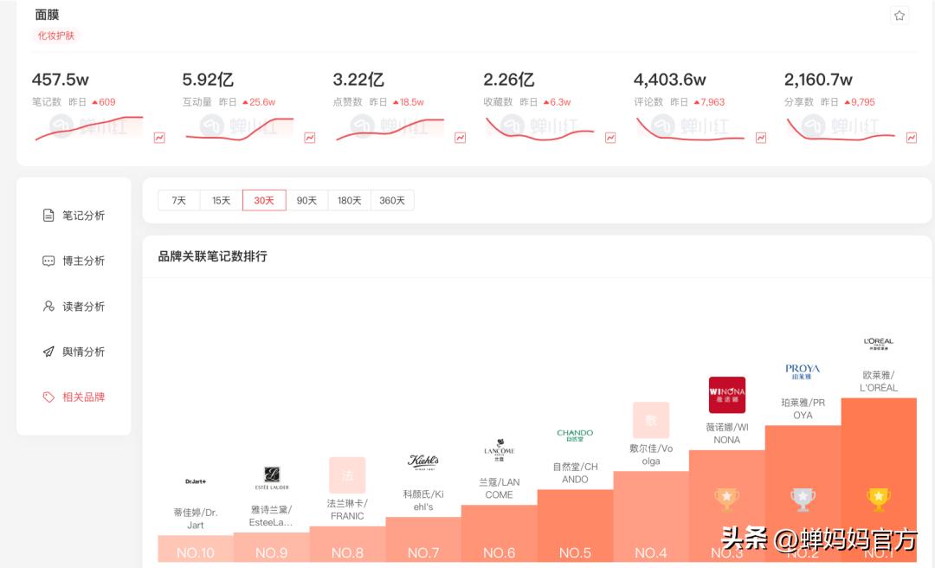
Task: Select the 90天 time range tab
Action: tap(306, 200)
